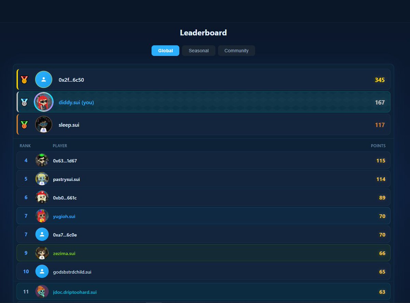Click the 345 points score
Image resolution: width=410 pixels, height=303 pixels.
click(380, 80)
